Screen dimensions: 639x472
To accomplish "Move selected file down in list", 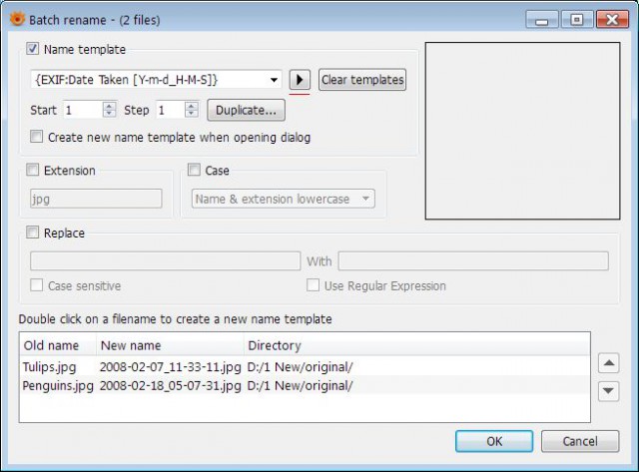I will 608,391.
